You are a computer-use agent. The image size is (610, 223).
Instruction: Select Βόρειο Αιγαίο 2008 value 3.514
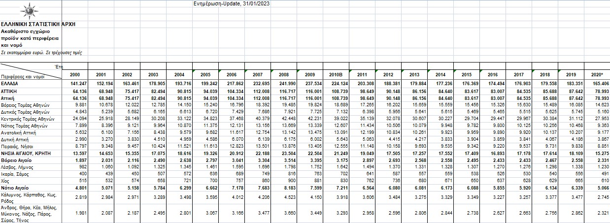click(x=289, y=161)
